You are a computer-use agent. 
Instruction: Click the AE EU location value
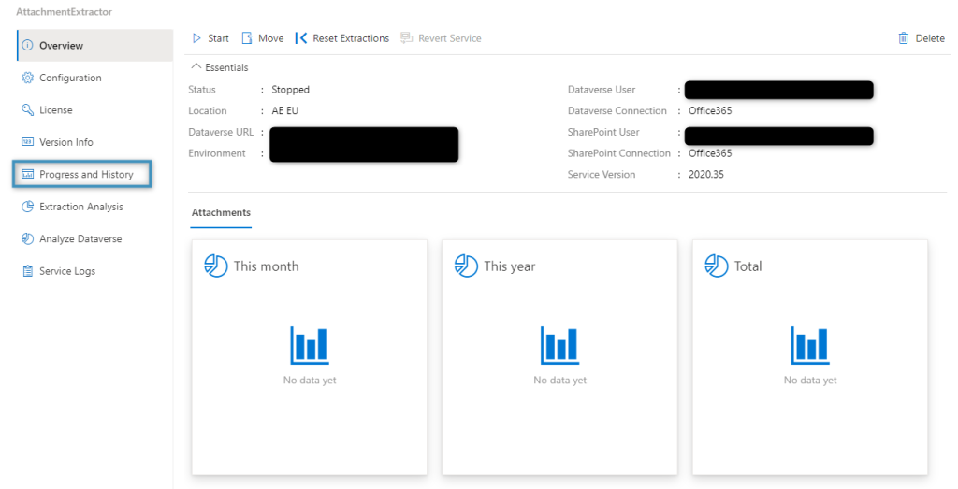click(x=284, y=110)
